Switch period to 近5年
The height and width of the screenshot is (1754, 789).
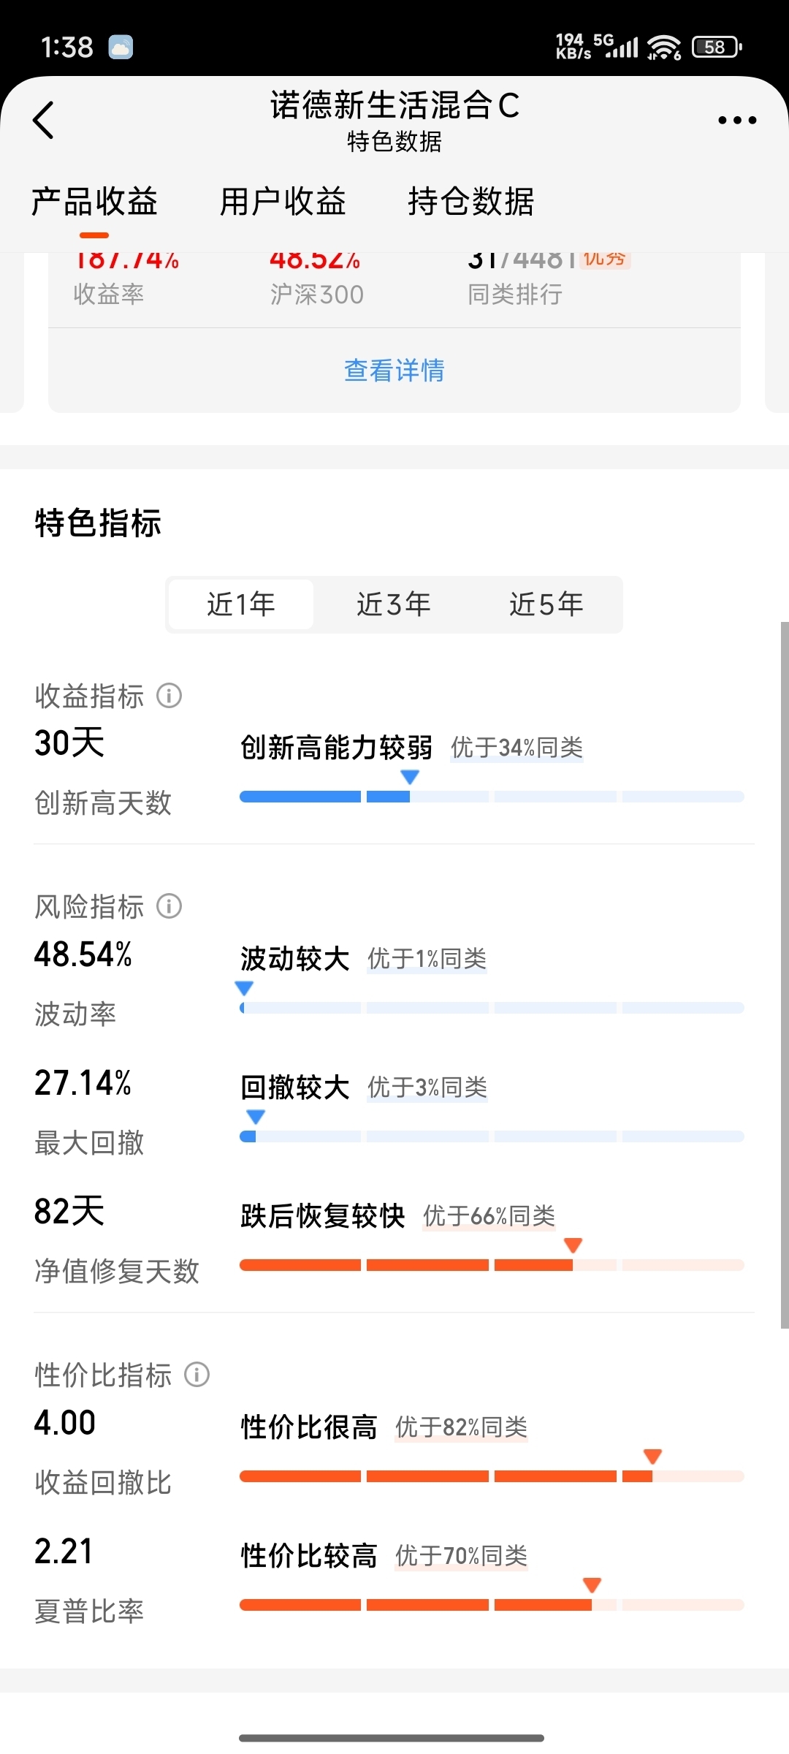(546, 604)
